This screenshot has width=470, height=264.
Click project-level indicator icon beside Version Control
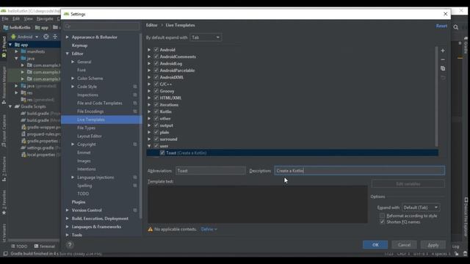tap(135, 210)
